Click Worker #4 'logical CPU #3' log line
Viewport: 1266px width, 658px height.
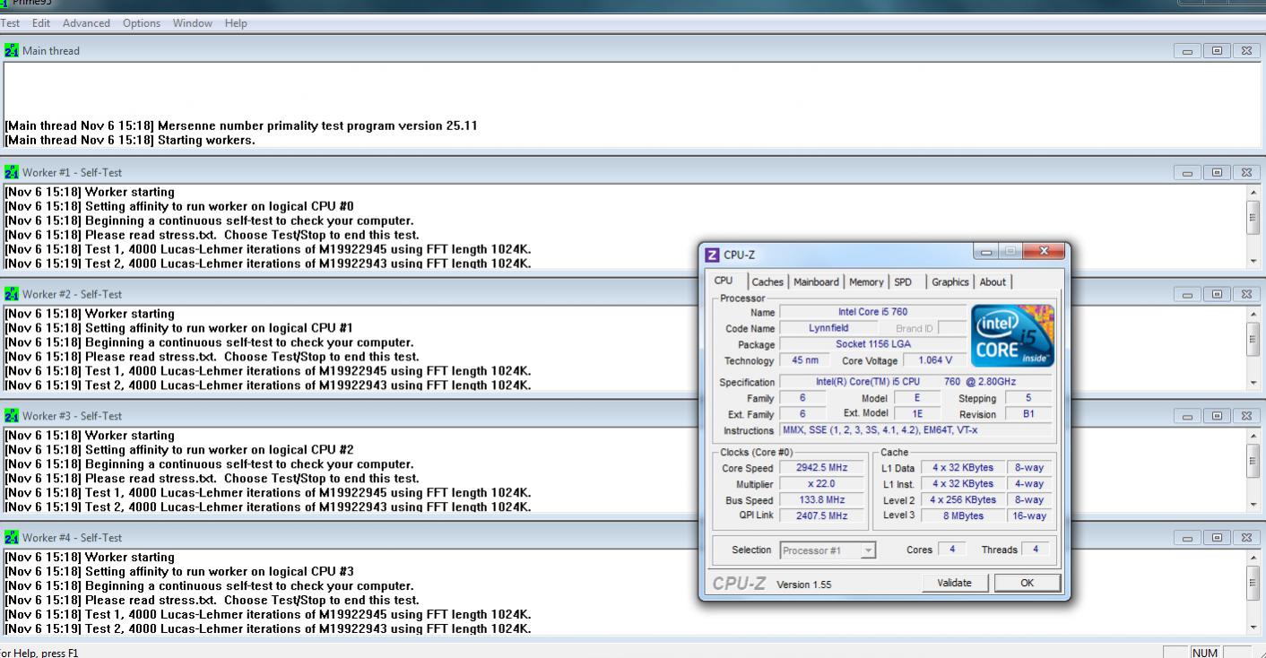pyautogui.click(x=179, y=572)
